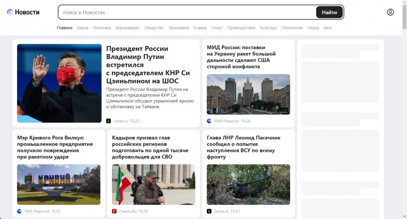
Task: Open Глава ЛНР Леонид Пасечник headline
Action: click(244, 147)
